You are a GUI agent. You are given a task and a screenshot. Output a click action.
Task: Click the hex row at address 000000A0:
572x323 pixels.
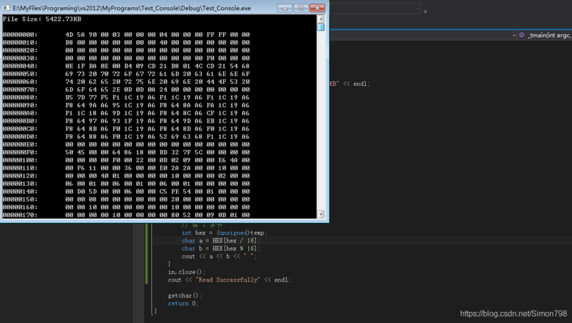click(x=126, y=113)
